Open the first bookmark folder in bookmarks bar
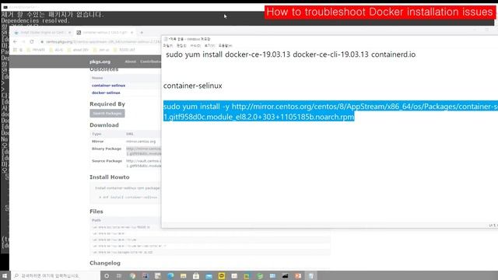 36,50
